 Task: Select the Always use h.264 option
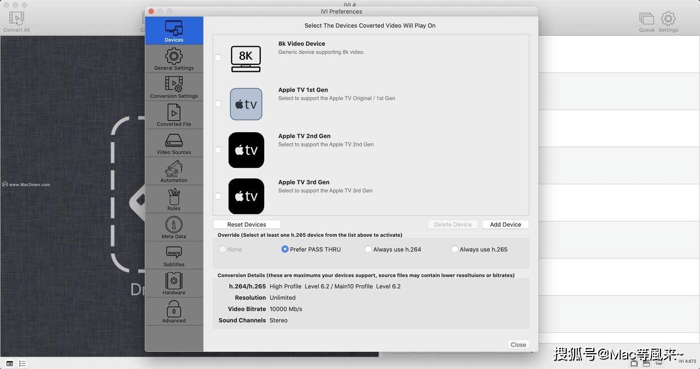(x=368, y=249)
